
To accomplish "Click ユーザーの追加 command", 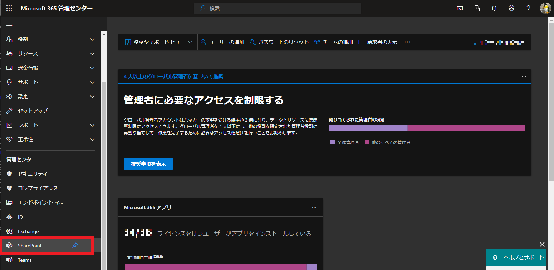I will click(222, 42).
